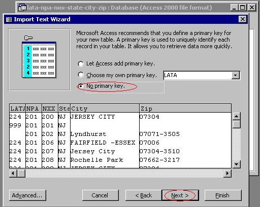Click the database window title bar icon
Image resolution: width=260 pixels, height=207 pixels.
coord(22,8)
